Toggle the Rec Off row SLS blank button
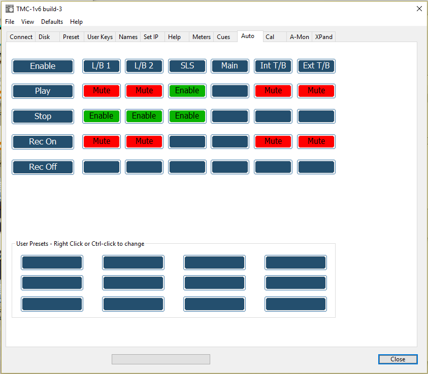Screen dimensions: 428x374 pyautogui.click(x=187, y=167)
